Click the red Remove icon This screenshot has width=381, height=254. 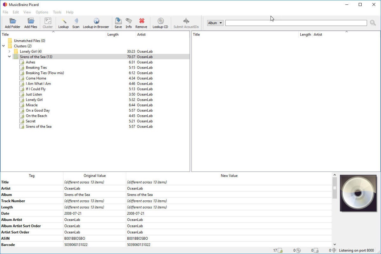coord(142,21)
